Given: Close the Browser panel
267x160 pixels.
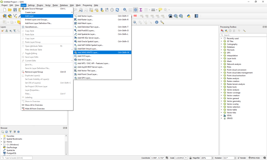Looking at the screenshot, I should point(66,128).
